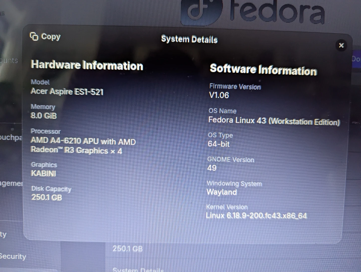Click the 64-bit OS type value
The width and height of the screenshot is (361, 272).
218,144
